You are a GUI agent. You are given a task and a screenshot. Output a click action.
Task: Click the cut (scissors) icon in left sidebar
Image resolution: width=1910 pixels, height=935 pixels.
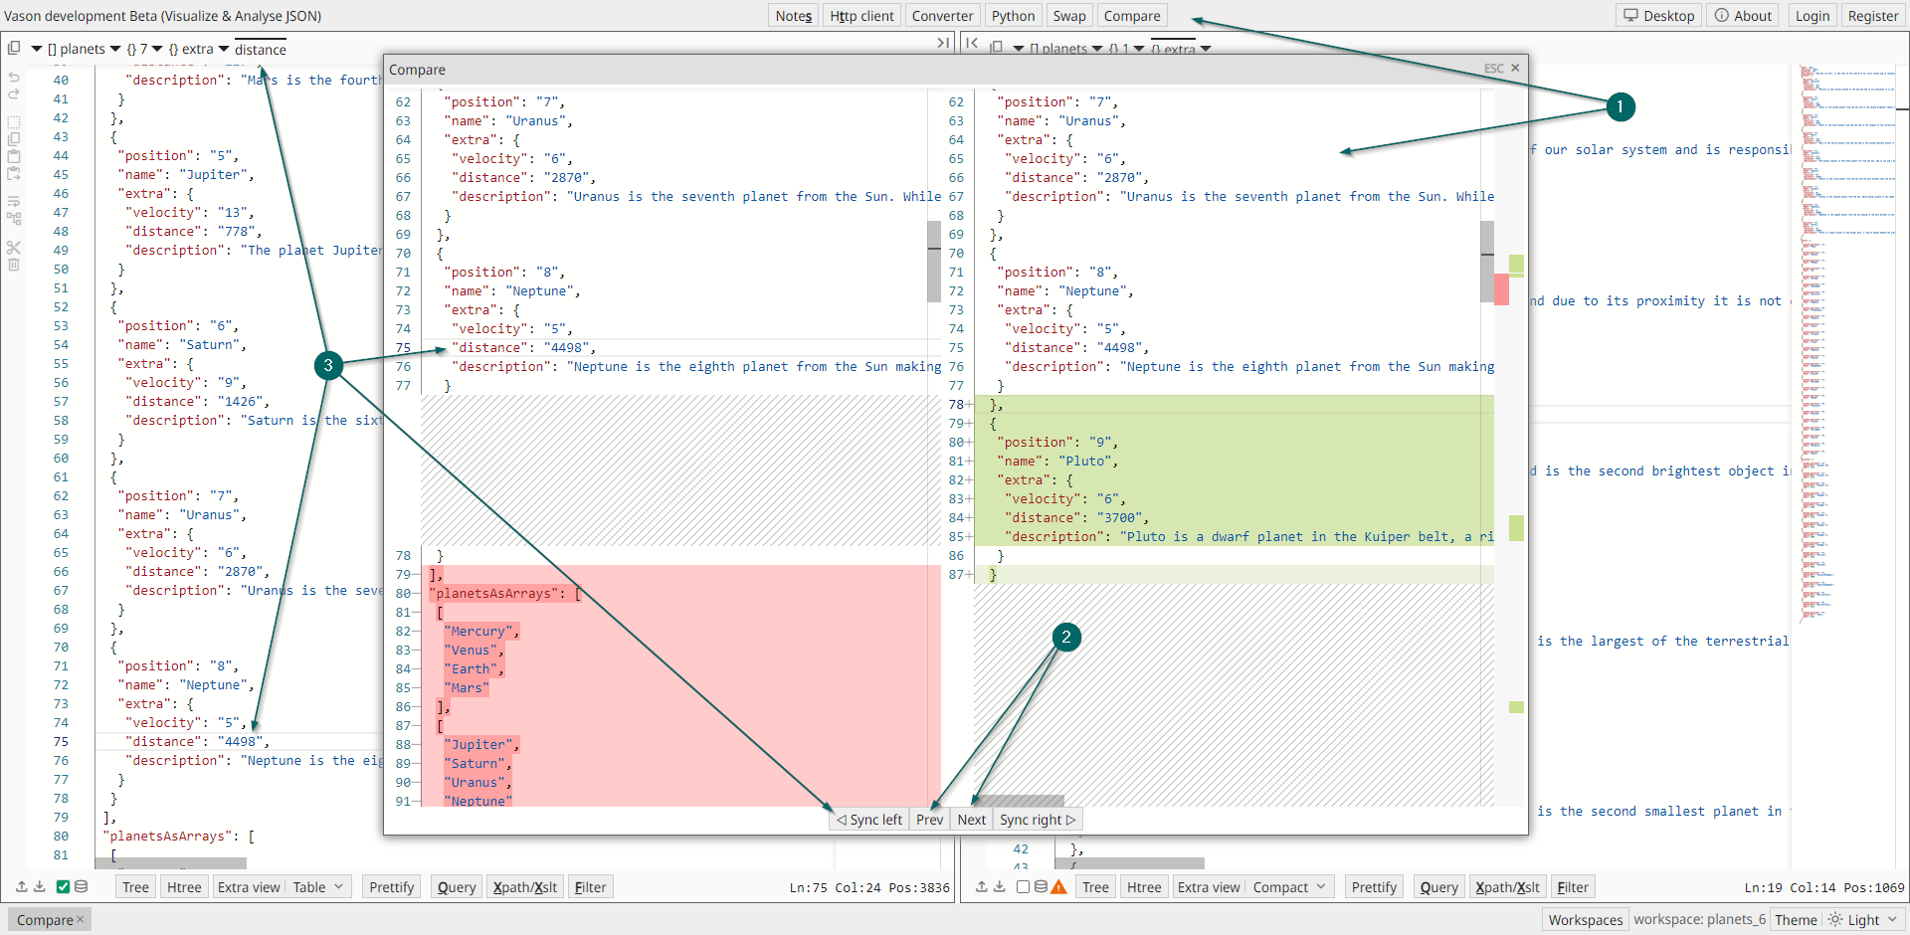(14, 247)
